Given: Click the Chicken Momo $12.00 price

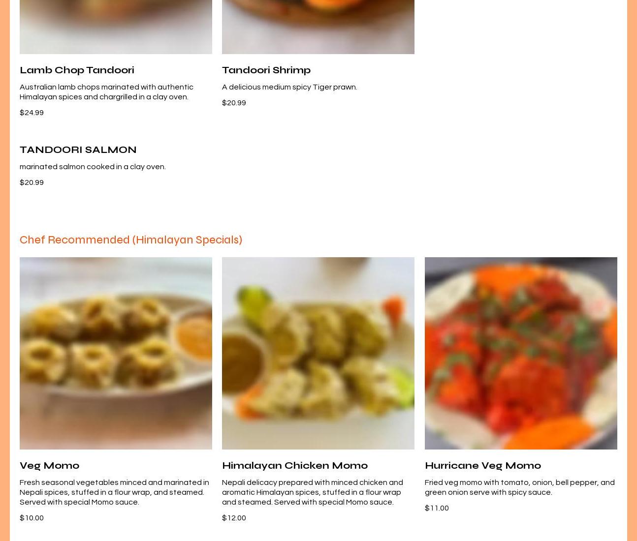Looking at the screenshot, I should 234,518.
